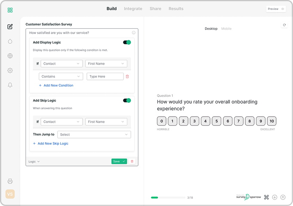This screenshot has width=293, height=206.
Task: Toggle the Preview switch
Action: point(282,9)
